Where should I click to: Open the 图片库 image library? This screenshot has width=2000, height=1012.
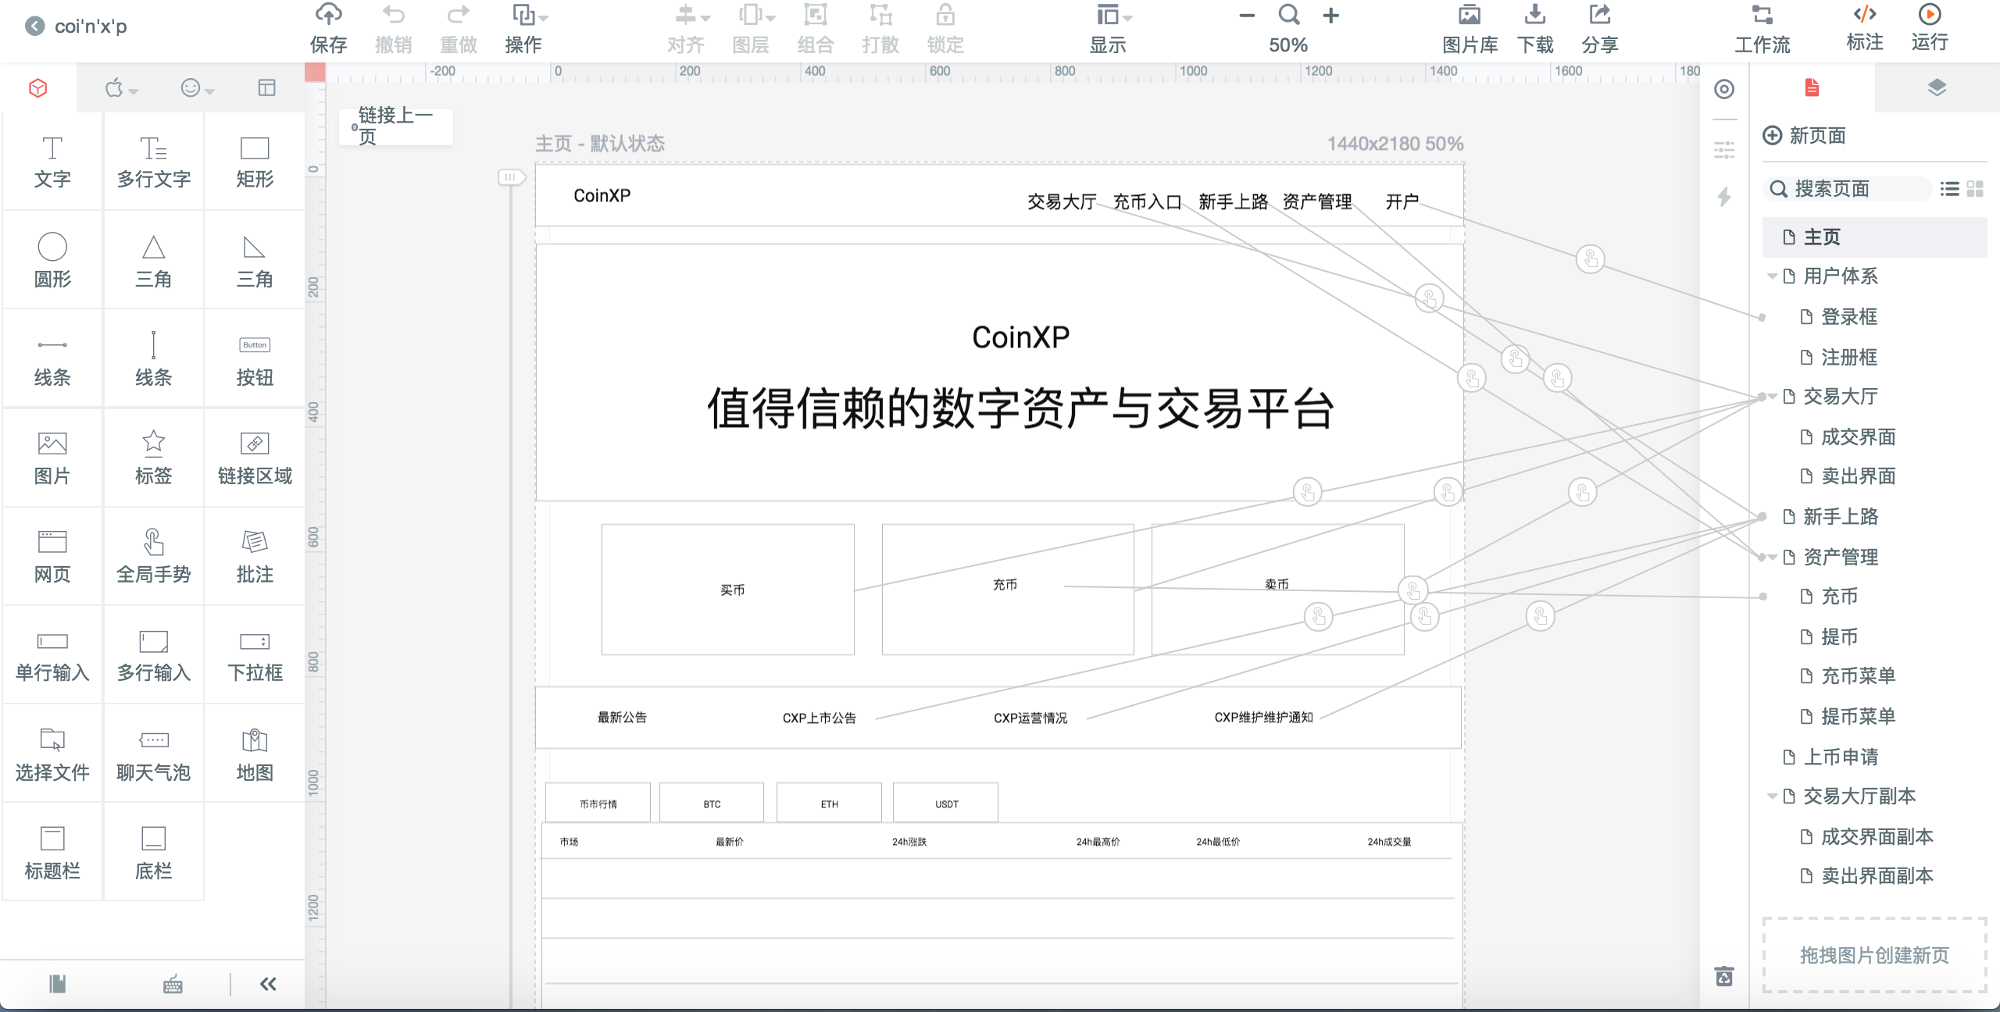(x=1469, y=16)
